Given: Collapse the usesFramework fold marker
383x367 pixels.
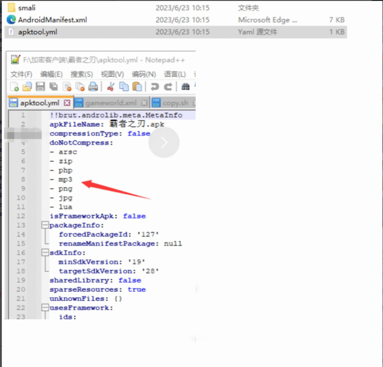Looking at the screenshot, I should coord(45,308).
